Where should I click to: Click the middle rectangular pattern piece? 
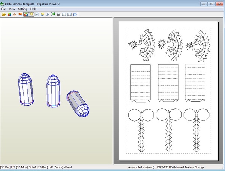tap(167, 83)
